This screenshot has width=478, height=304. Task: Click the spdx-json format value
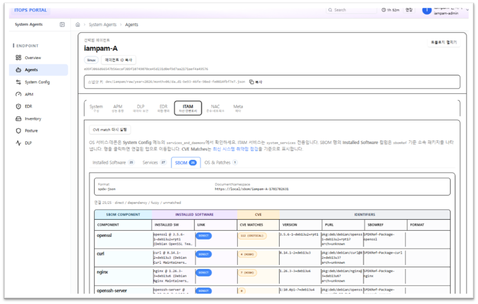click(107, 189)
